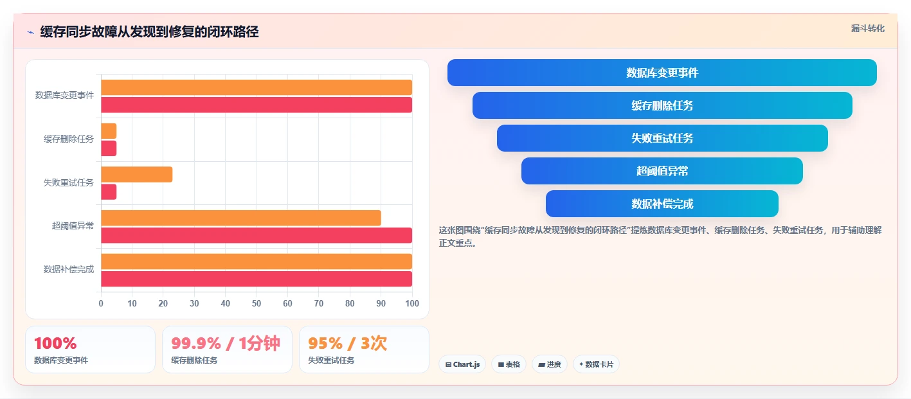
Task: Click the 表格 tag chip
Action: pyautogui.click(x=509, y=364)
